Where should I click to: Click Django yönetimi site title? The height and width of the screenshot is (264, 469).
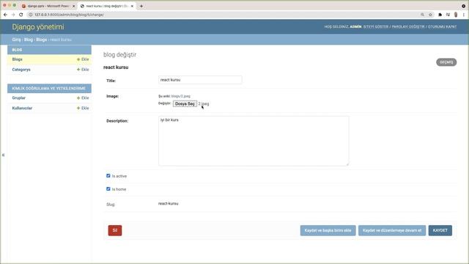point(38,26)
